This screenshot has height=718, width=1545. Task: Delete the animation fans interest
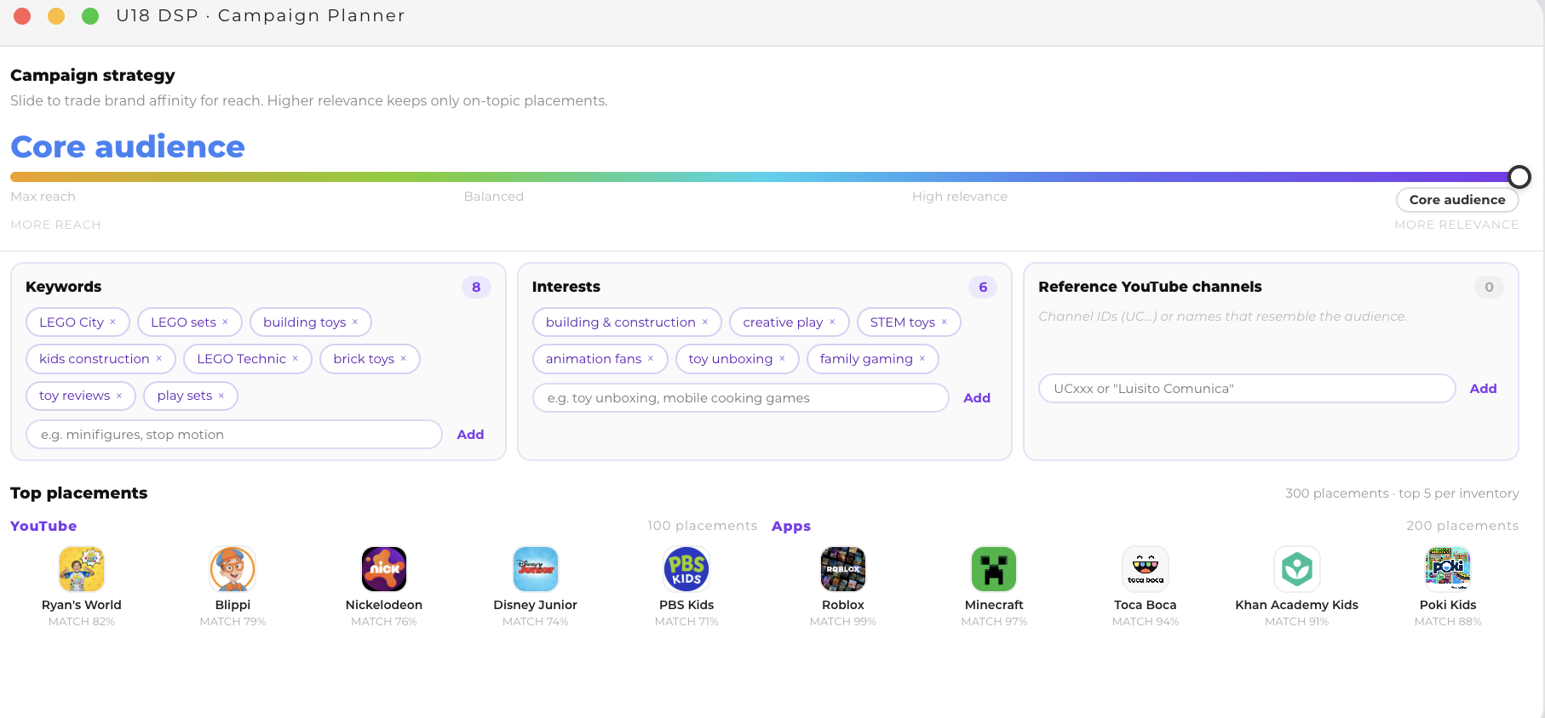tap(651, 358)
